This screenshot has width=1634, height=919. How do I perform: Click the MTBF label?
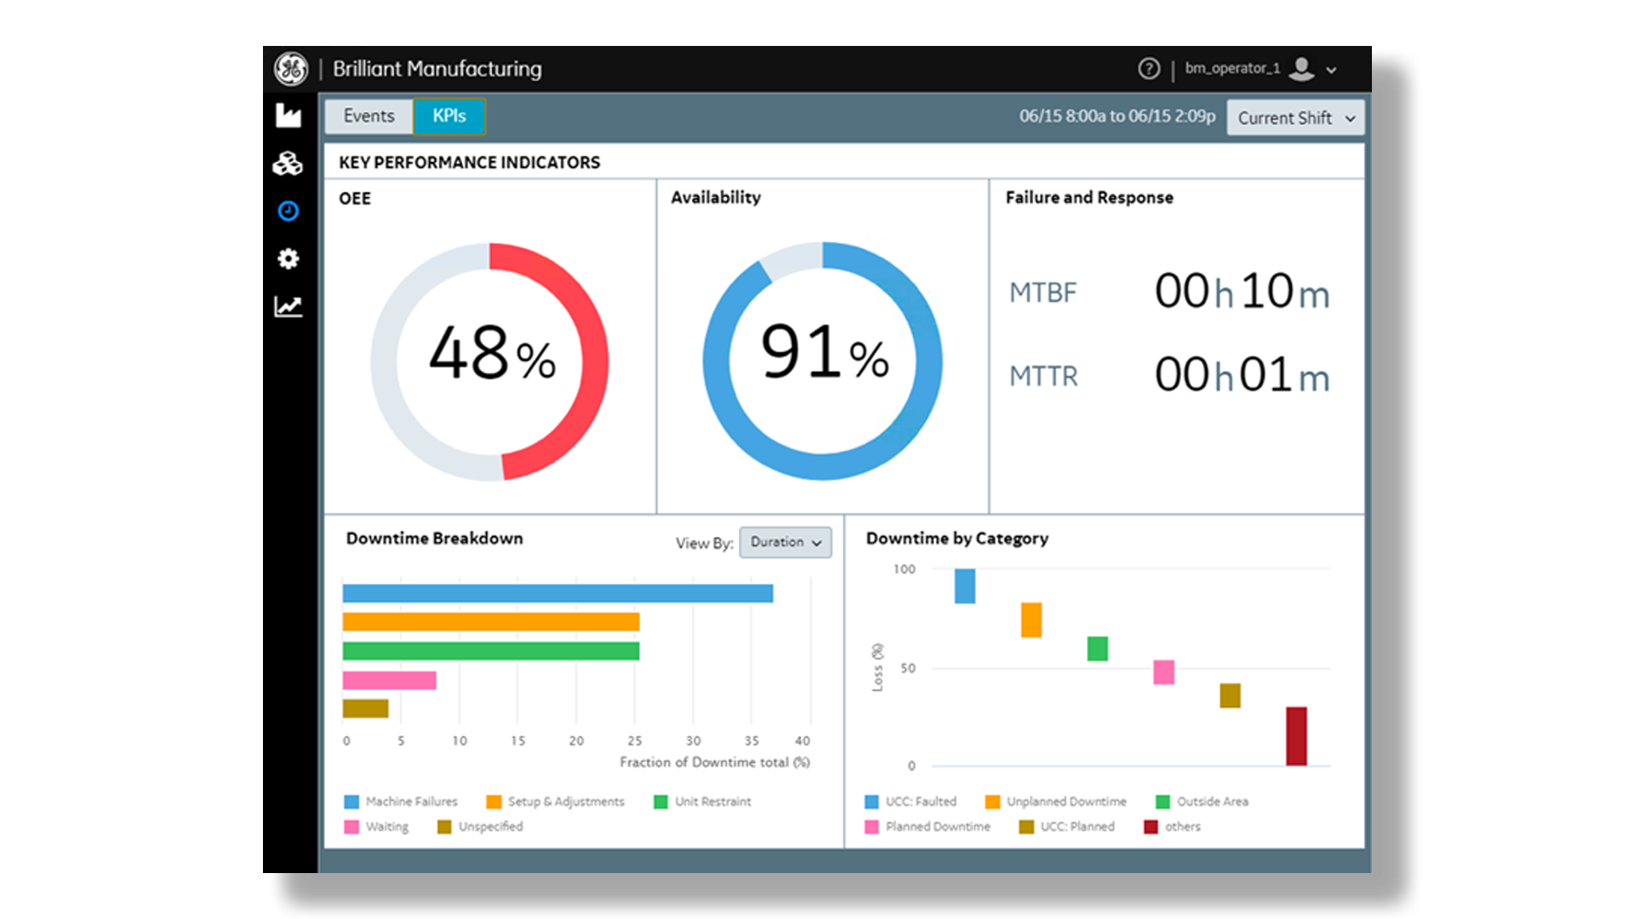1043,293
